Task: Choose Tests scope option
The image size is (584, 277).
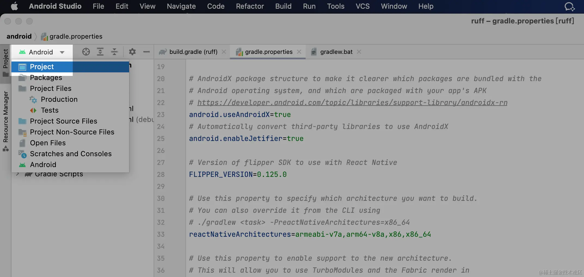Action: coord(70,110)
